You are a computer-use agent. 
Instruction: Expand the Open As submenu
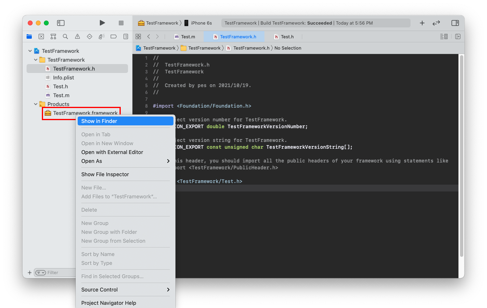click(x=126, y=161)
